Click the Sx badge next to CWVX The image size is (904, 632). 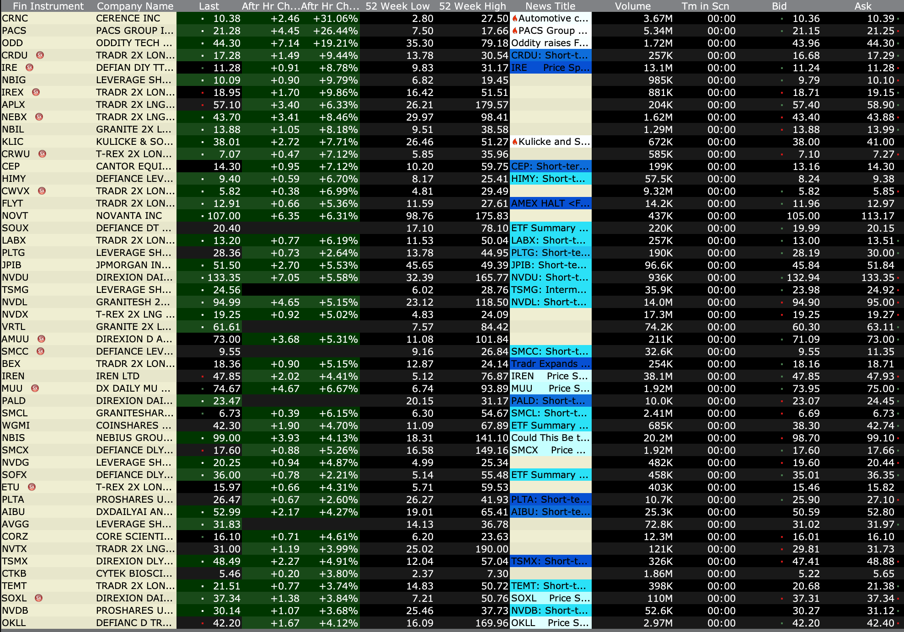point(42,191)
